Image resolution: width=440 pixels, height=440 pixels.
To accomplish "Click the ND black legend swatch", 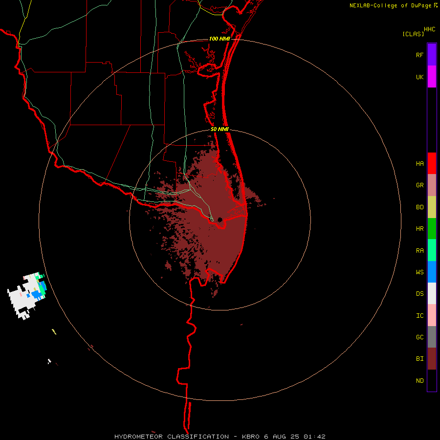I will 432,380.
